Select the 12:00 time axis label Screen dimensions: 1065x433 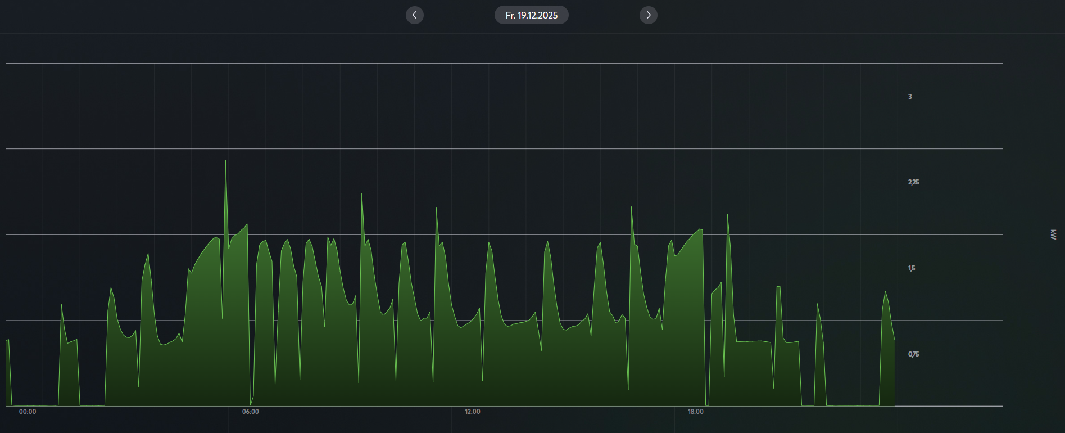[x=473, y=412]
